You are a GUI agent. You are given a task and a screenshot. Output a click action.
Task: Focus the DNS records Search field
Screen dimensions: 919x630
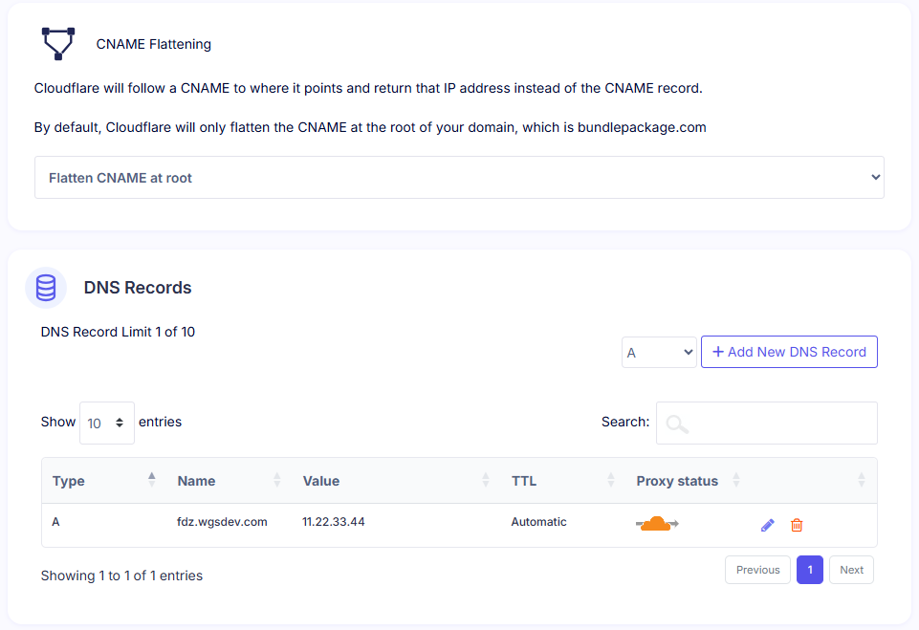coord(767,424)
